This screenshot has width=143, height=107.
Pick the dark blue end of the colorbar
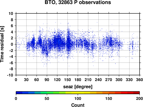click(x=19, y=93)
